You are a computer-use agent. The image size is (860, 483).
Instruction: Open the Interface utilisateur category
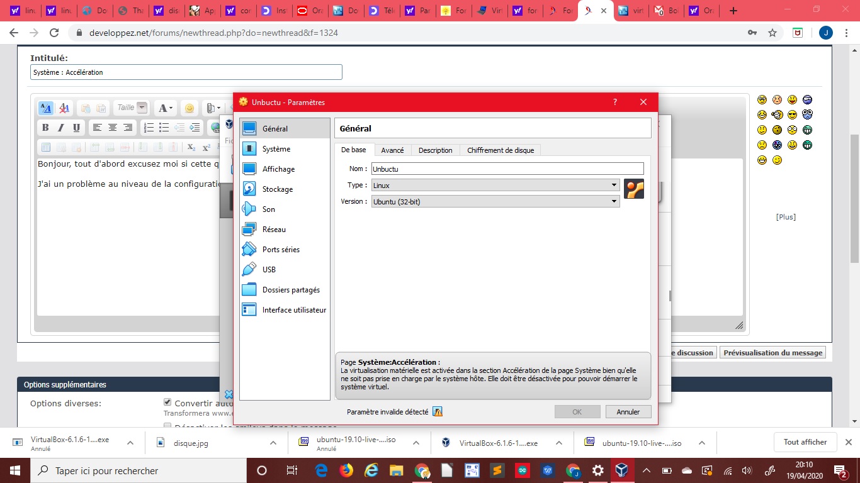(x=285, y=310)
